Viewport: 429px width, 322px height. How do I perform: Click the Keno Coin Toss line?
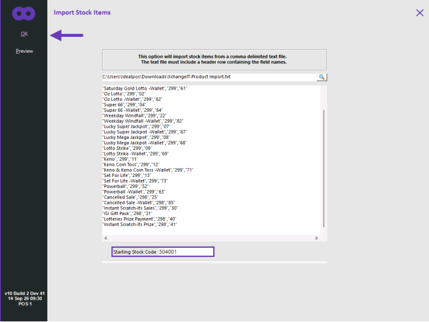(131, 165)
